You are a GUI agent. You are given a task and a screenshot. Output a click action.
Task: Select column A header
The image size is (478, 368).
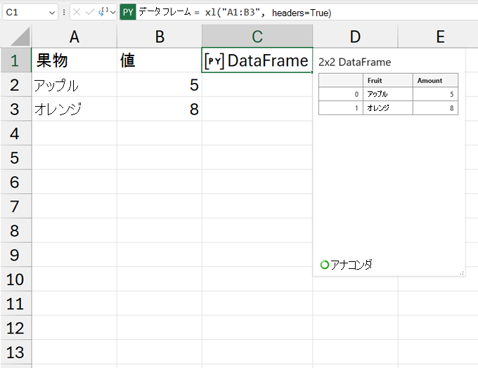pos(74,37)
